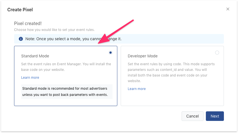Click Next to continue pixel setup
Viewport: 238px width, 133px height.
pyautogui.click(x=215, y=116)
